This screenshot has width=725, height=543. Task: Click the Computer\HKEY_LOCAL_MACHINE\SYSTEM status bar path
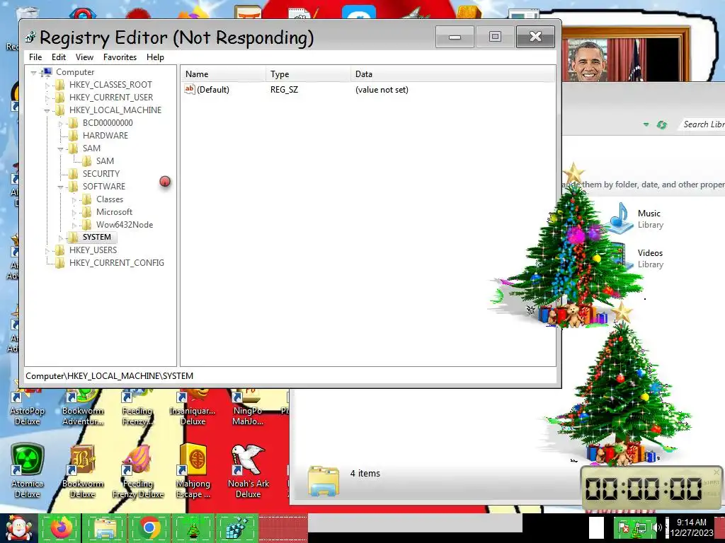pos(110,376)
